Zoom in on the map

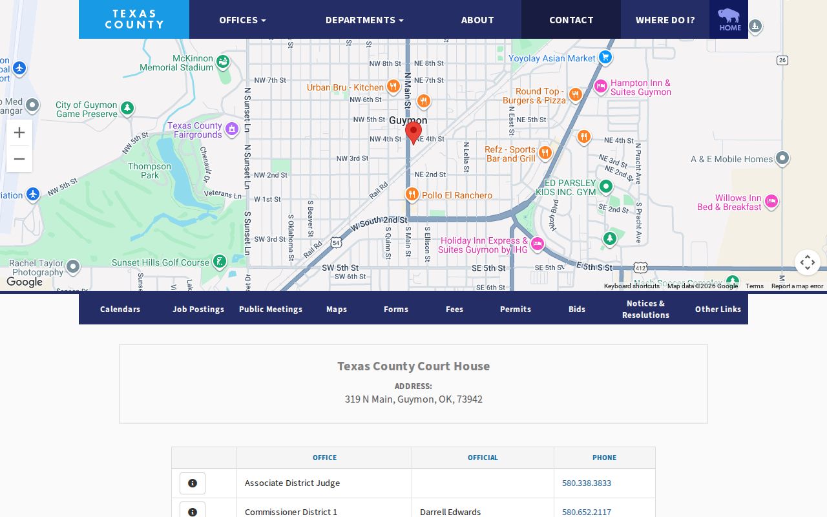(19, 132)
